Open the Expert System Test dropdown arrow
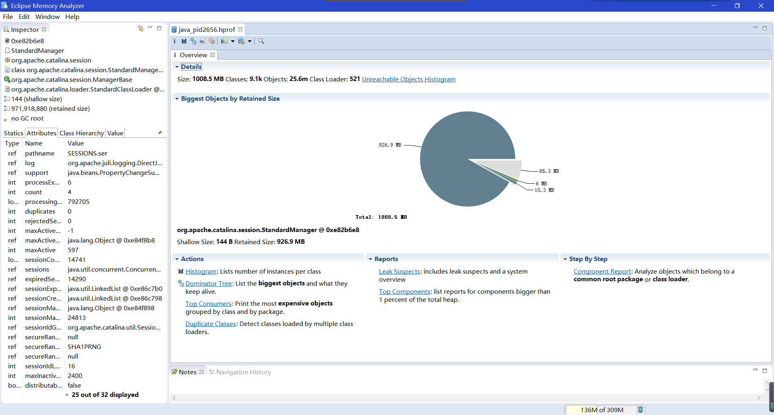Image resolution: width=774 pixels, height=415 pixels. point(233,41)
